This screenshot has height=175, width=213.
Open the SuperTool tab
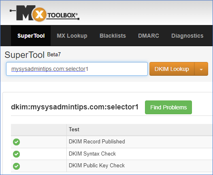[31, 36]
